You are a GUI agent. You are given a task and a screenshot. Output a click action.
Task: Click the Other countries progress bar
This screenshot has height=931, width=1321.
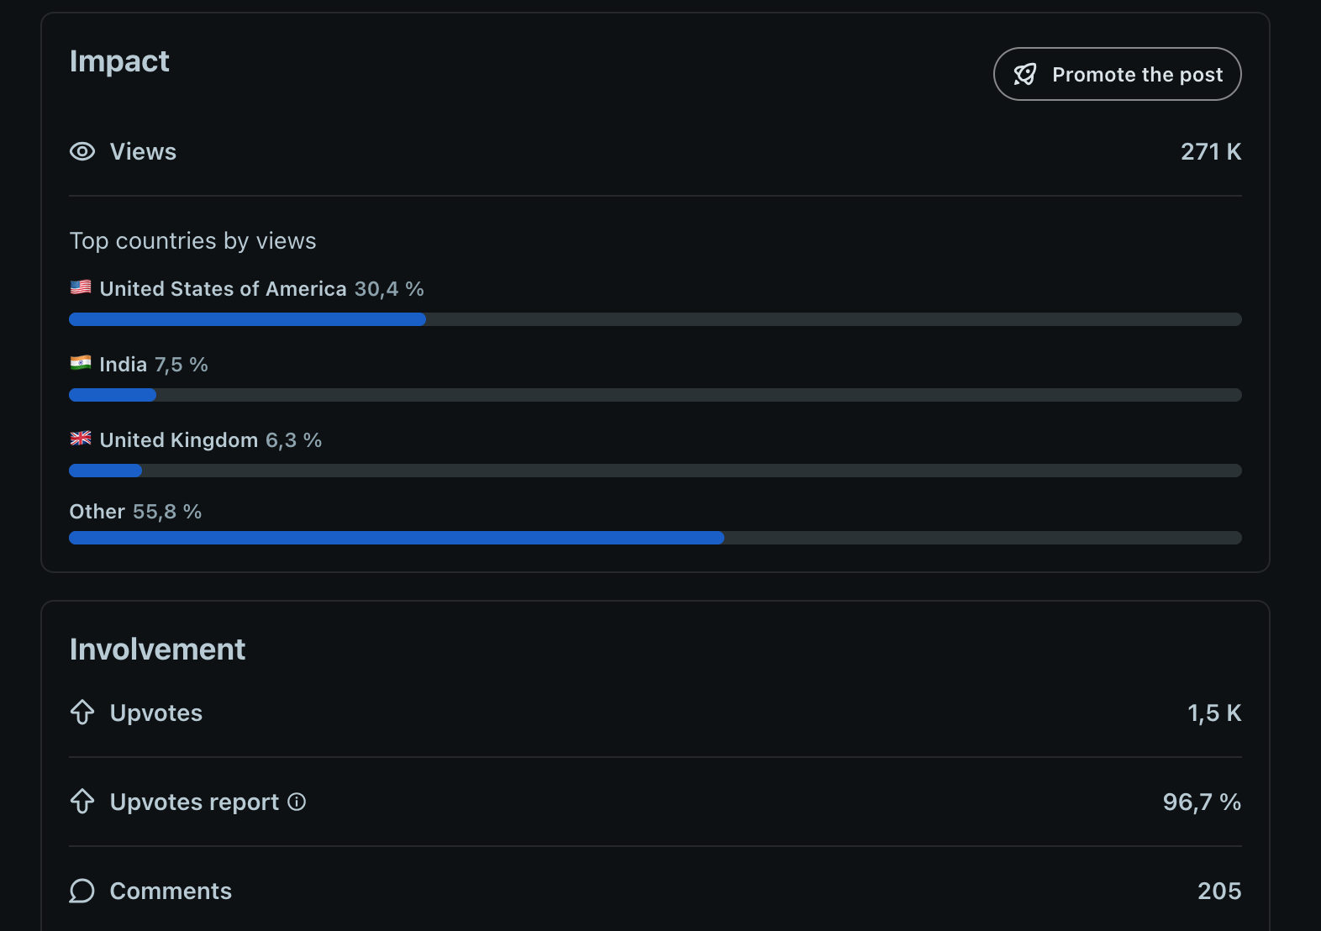click(655, 538)
